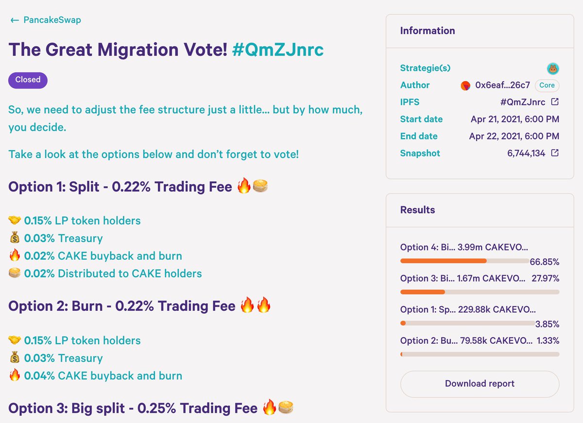Click the Option 3 results progress bar
Image resolution: width=583 pixels, height=423 pixels.
pos(480,292)
